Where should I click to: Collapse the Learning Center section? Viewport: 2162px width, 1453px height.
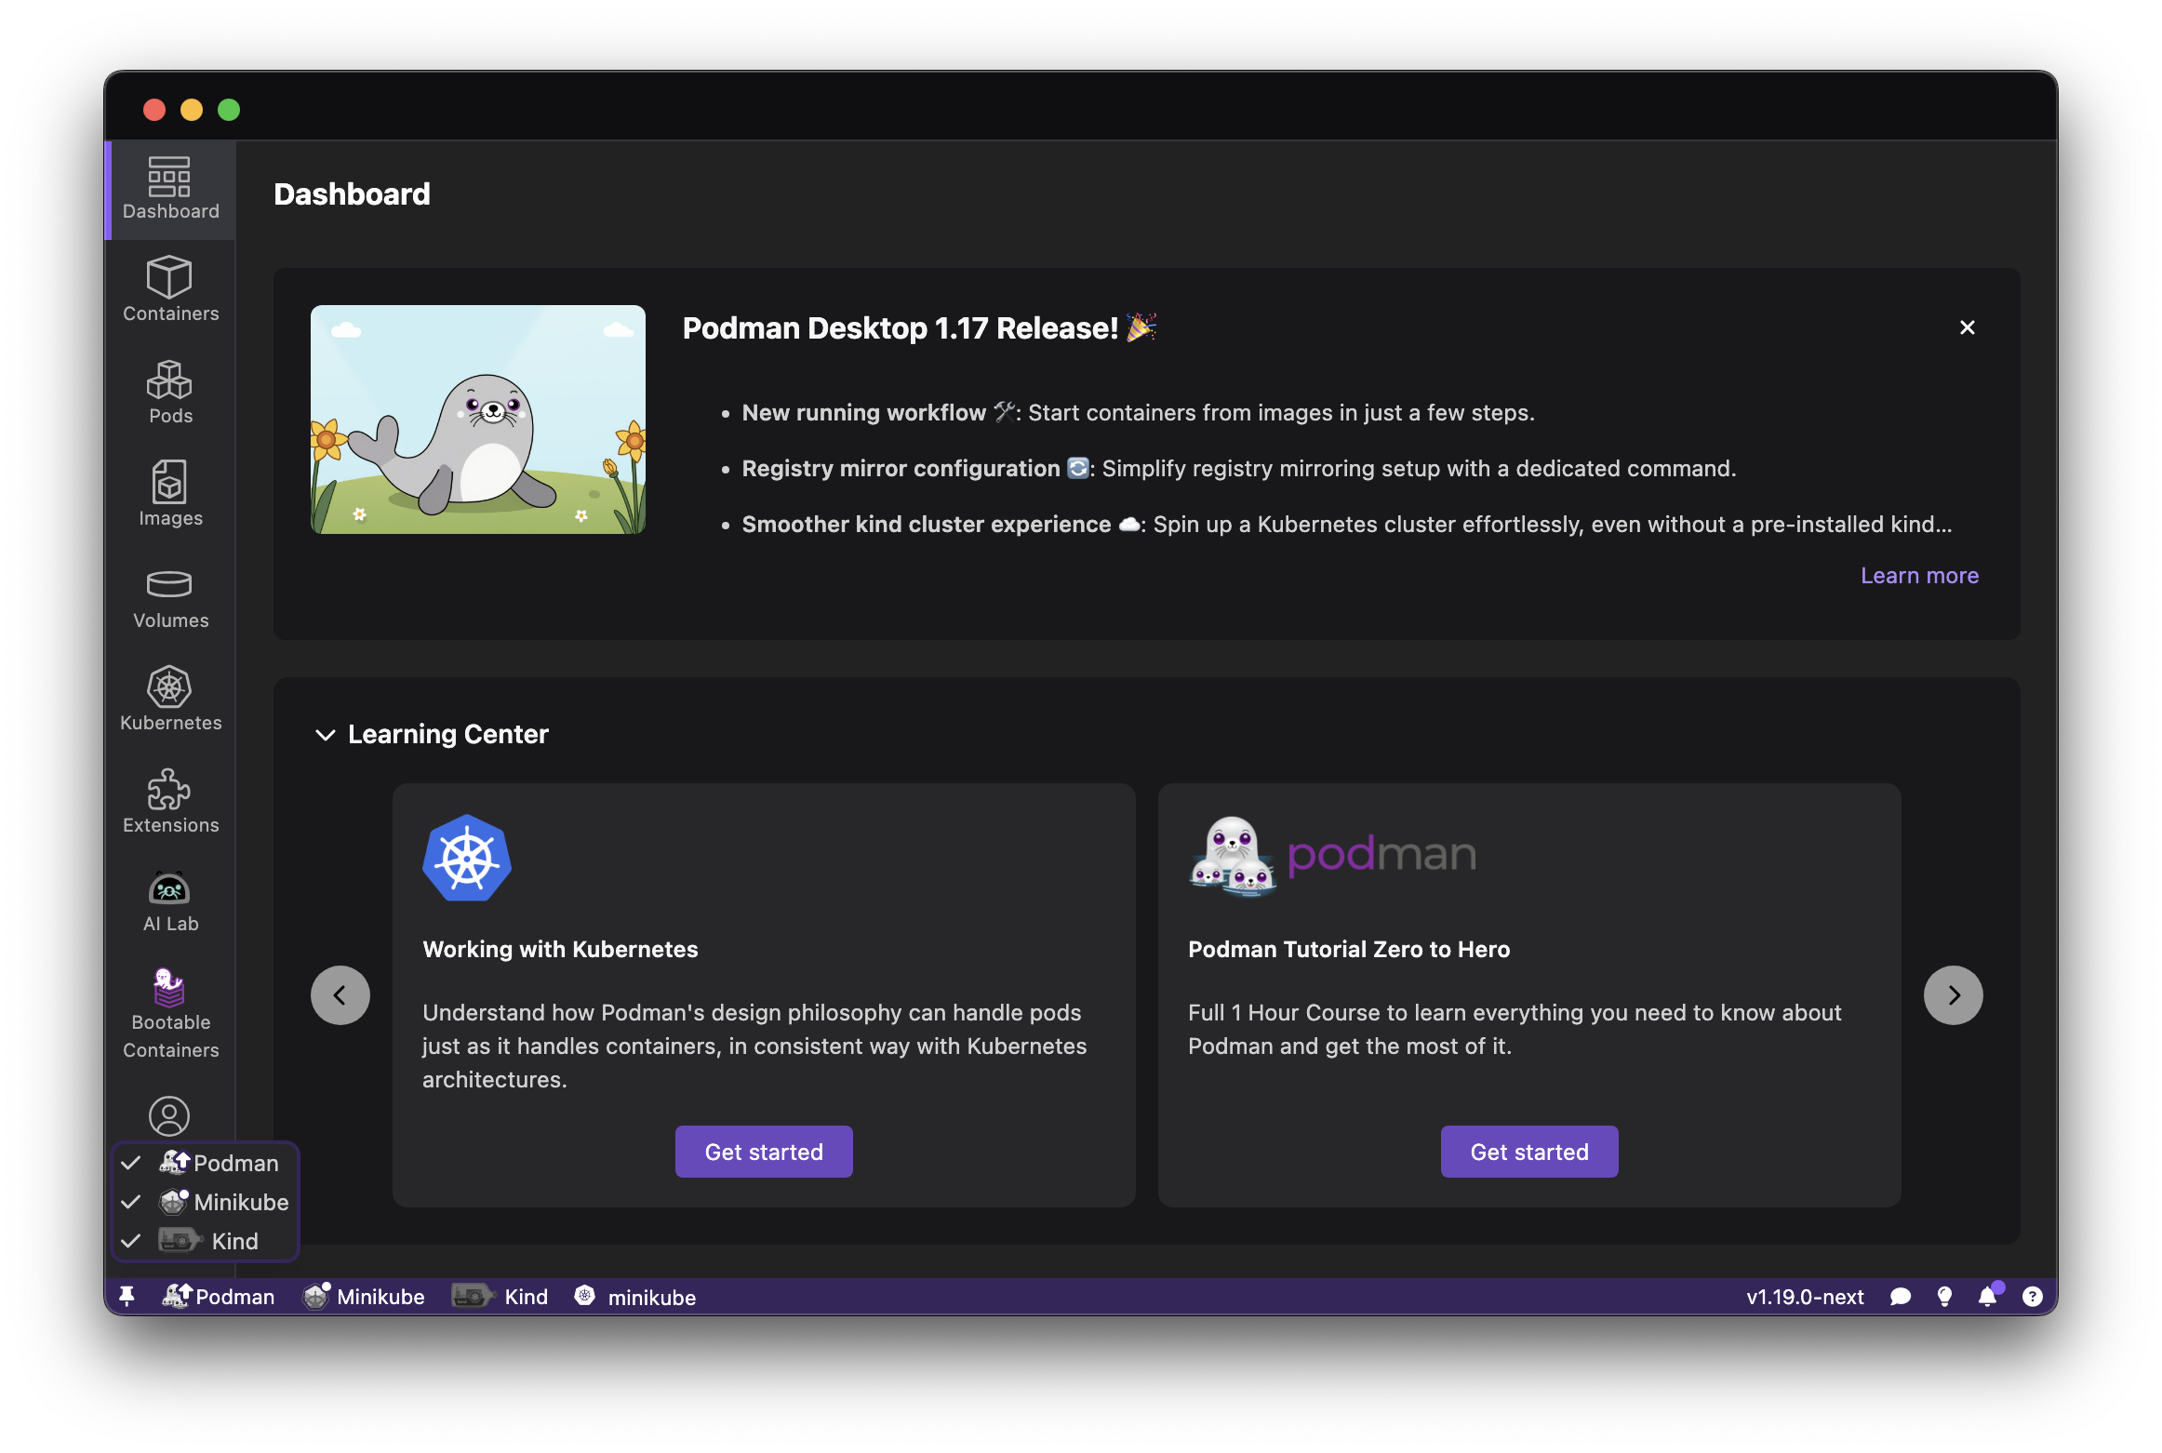[326, 735]
